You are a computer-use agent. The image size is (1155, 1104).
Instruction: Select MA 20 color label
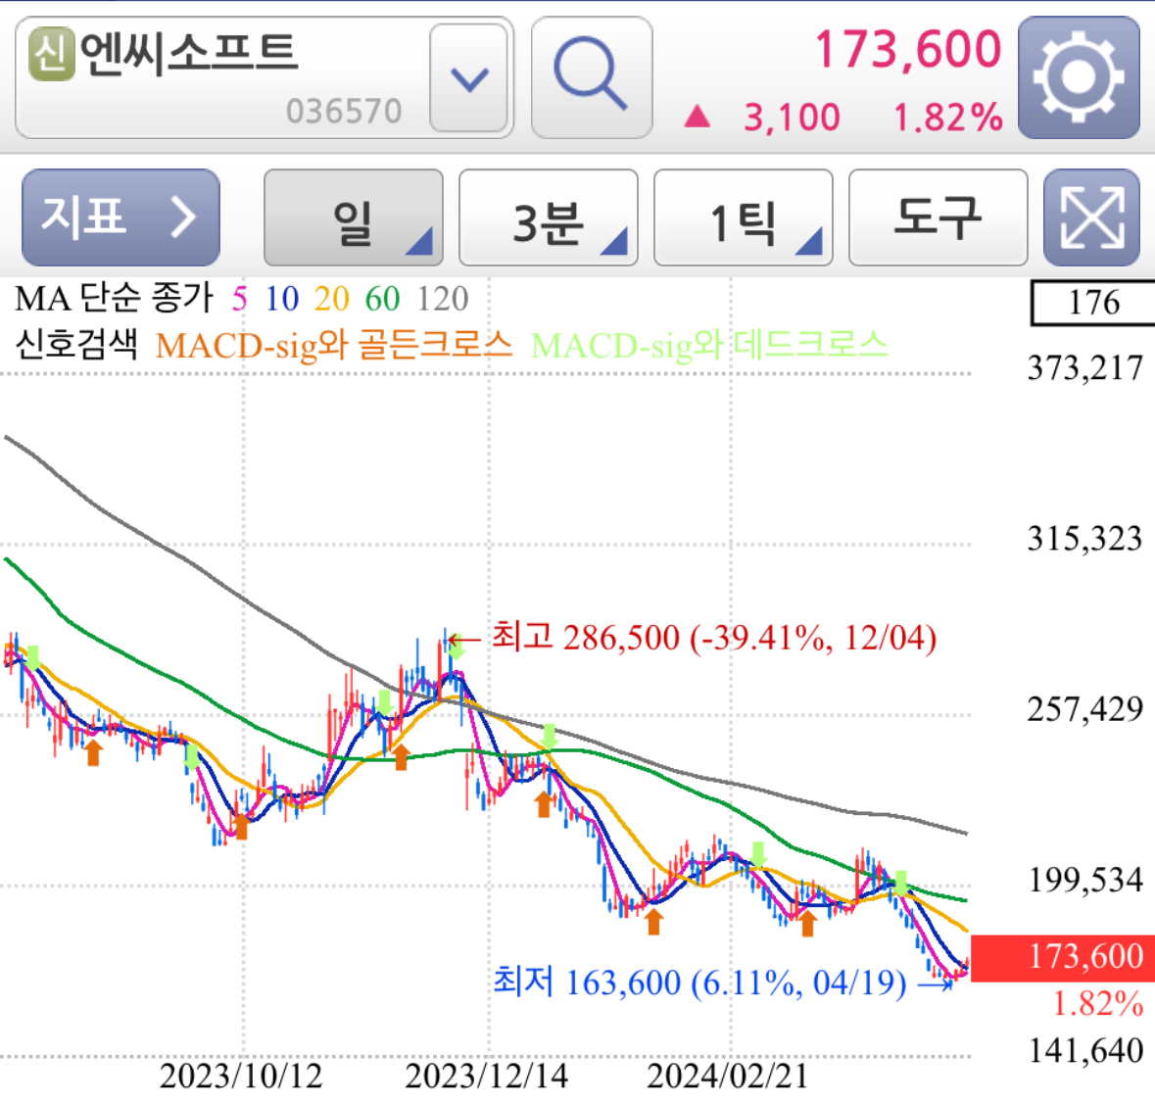tap(331, 299)
